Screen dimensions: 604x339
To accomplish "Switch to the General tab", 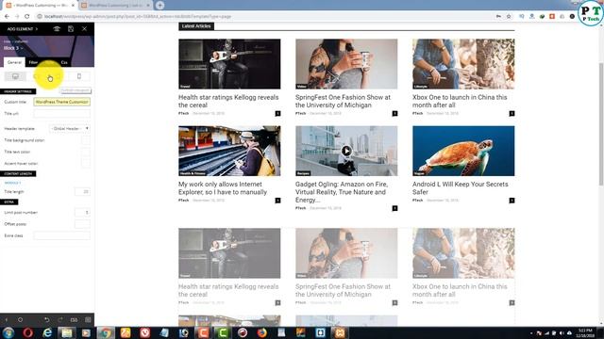I will tap(15, 62).
